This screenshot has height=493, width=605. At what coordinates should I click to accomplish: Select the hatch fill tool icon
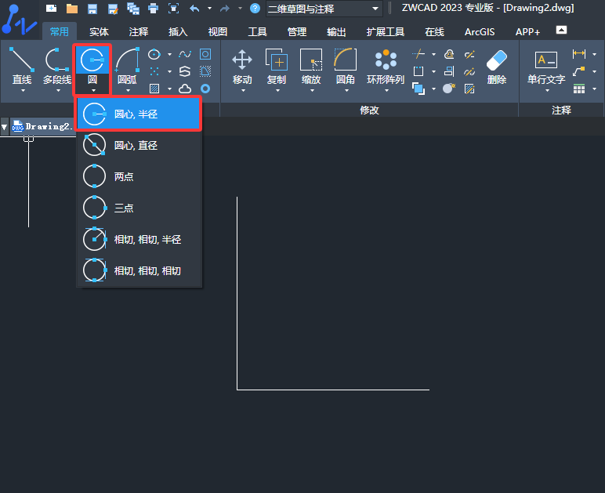point(154,89)
